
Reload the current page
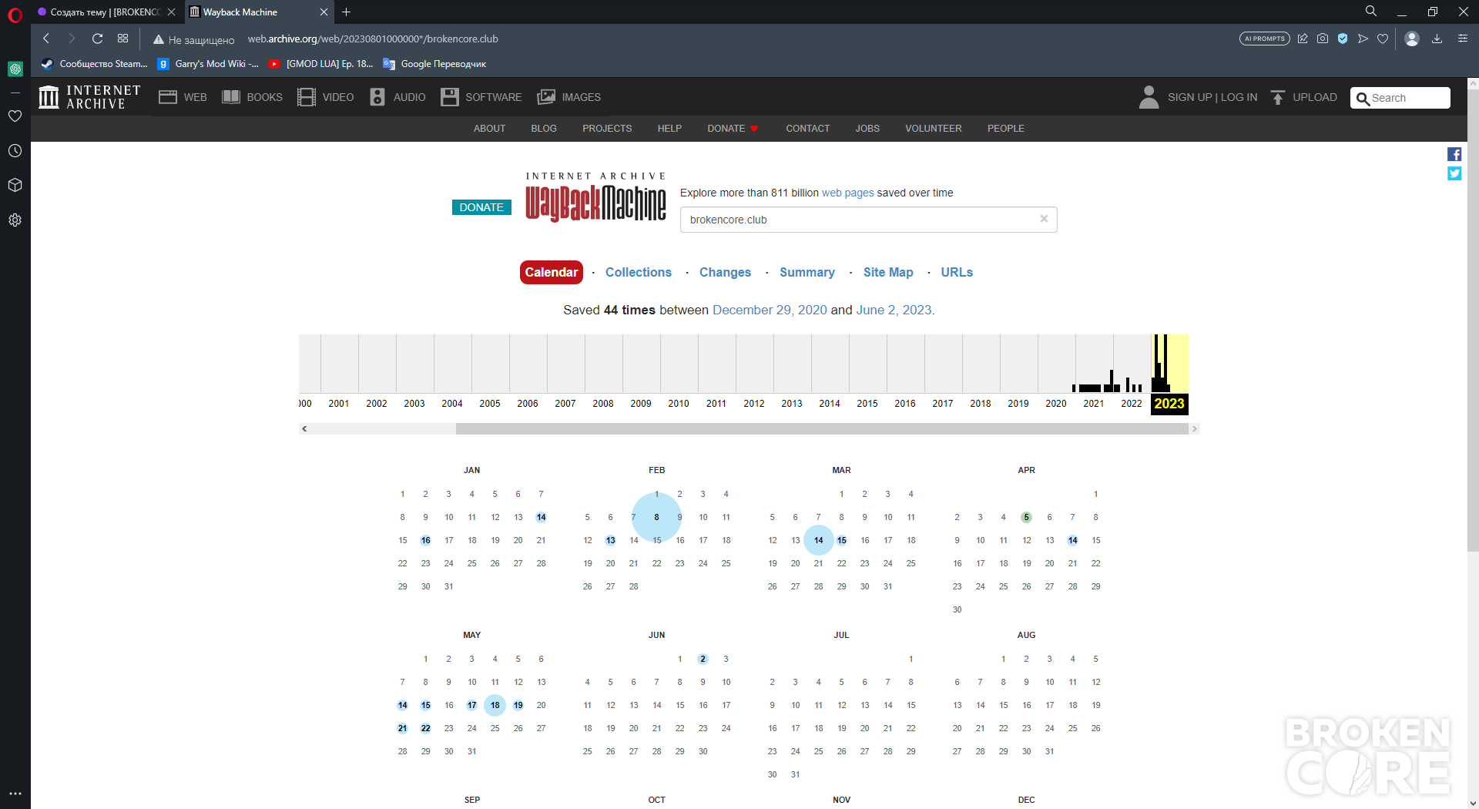tap(97, 39)
